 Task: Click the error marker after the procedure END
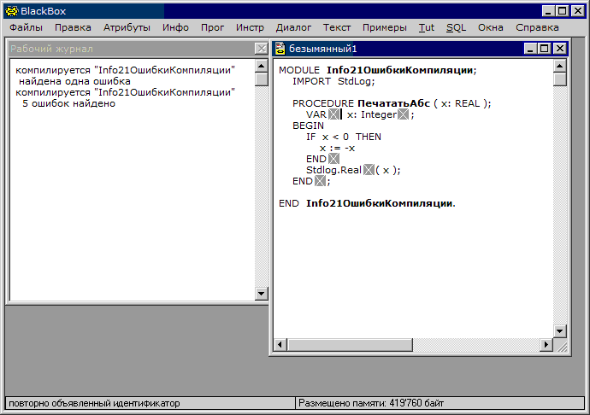(x=320, y=181)
